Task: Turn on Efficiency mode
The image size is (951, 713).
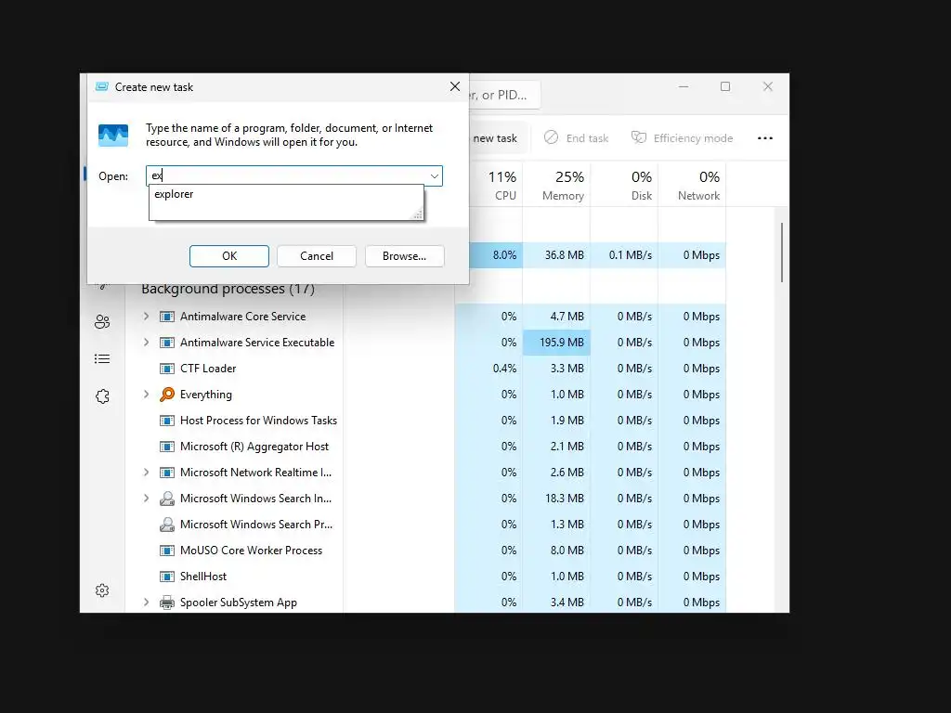Action: coord(683,138)
